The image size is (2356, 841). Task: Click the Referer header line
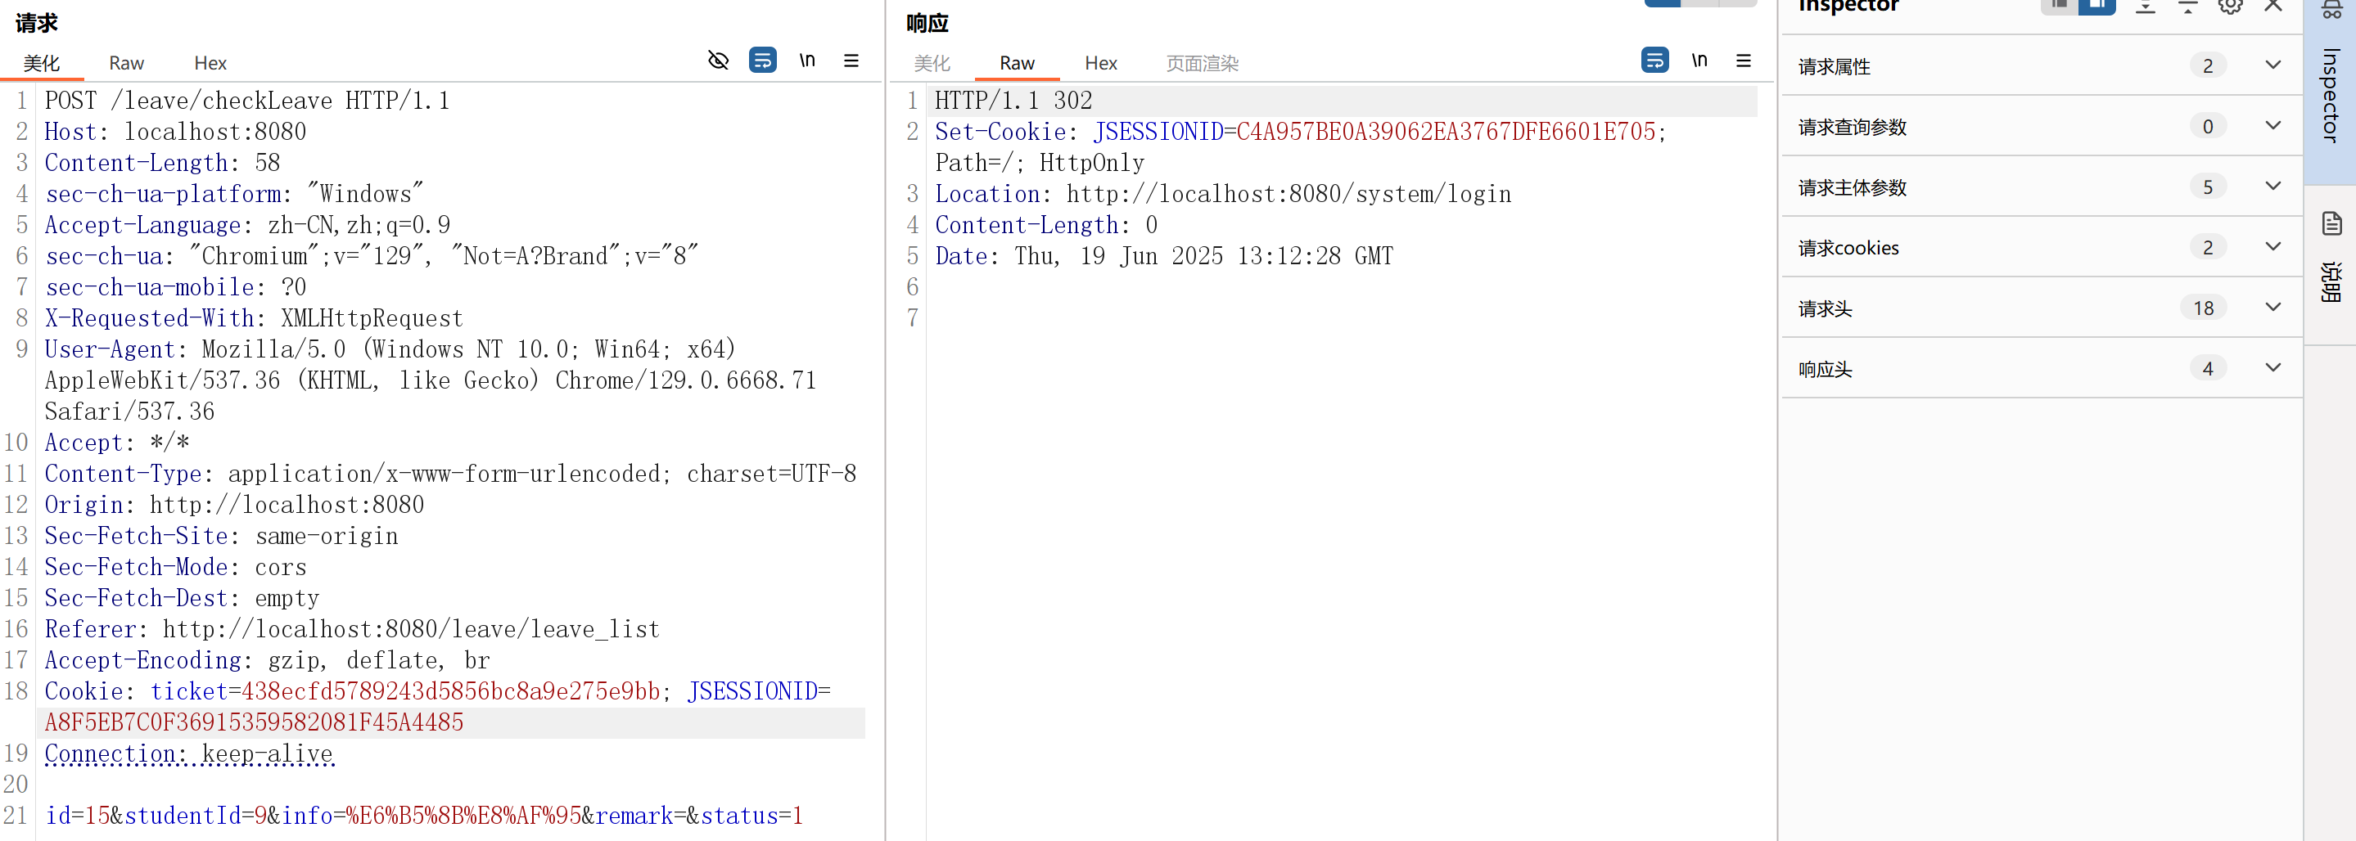pyautogui.click(x=352, y=629)
